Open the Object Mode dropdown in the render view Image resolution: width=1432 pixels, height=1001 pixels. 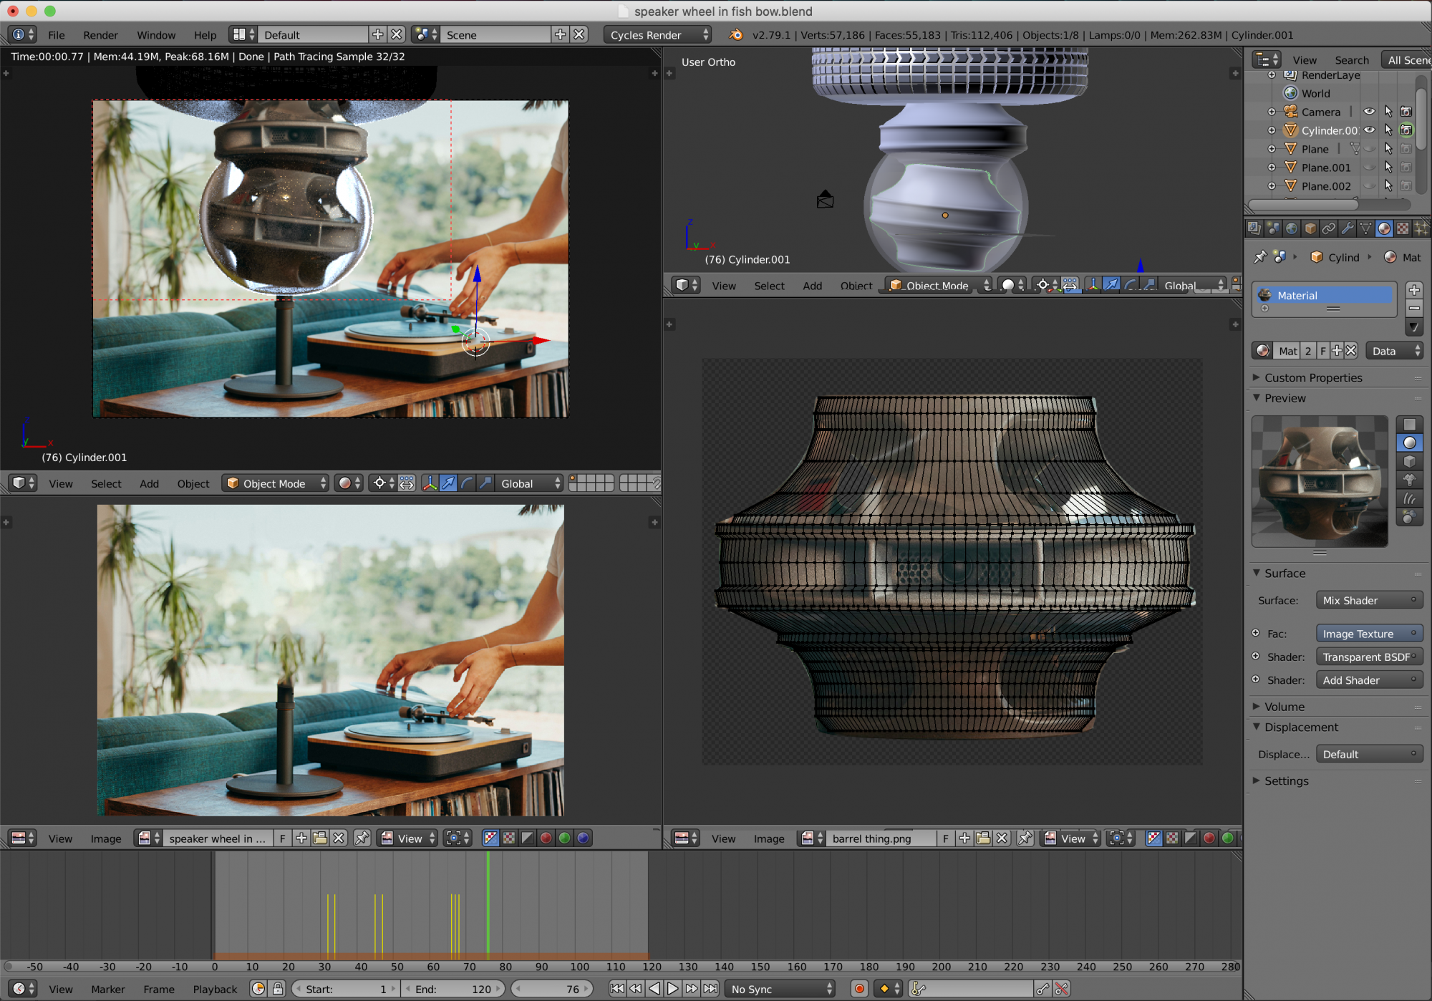[x=275, y=484]
